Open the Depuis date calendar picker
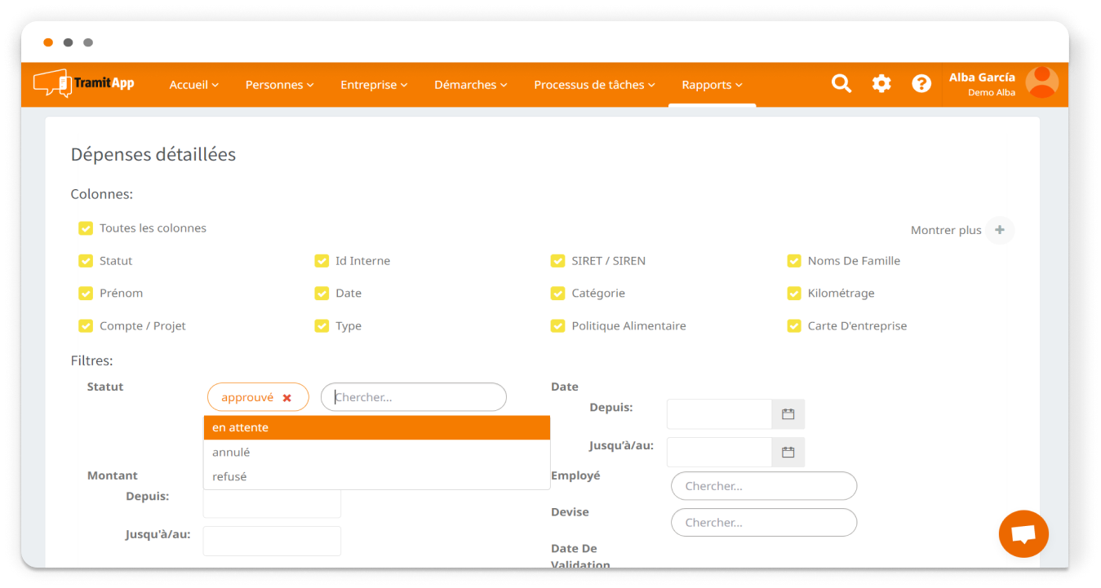The height and width of the screenshot is (588, 1101). pyautogui.click(x=788, y=414)
